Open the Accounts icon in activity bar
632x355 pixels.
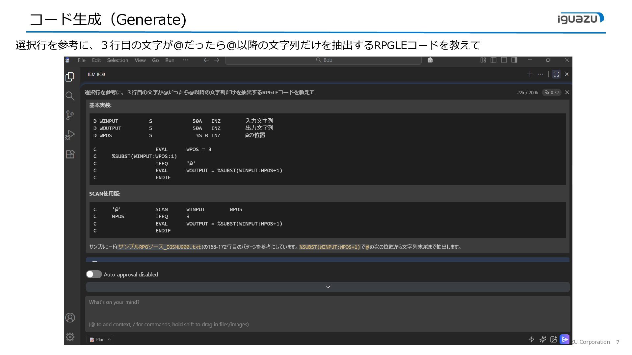coord(70,318)
